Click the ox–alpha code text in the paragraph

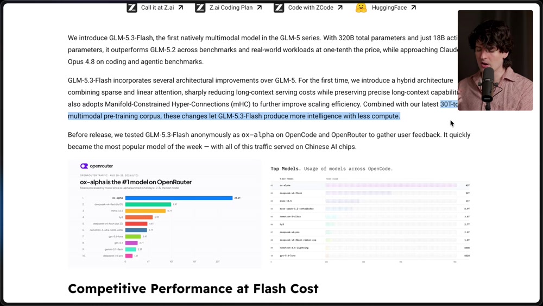pyautogui.click(x=257, y=135)
